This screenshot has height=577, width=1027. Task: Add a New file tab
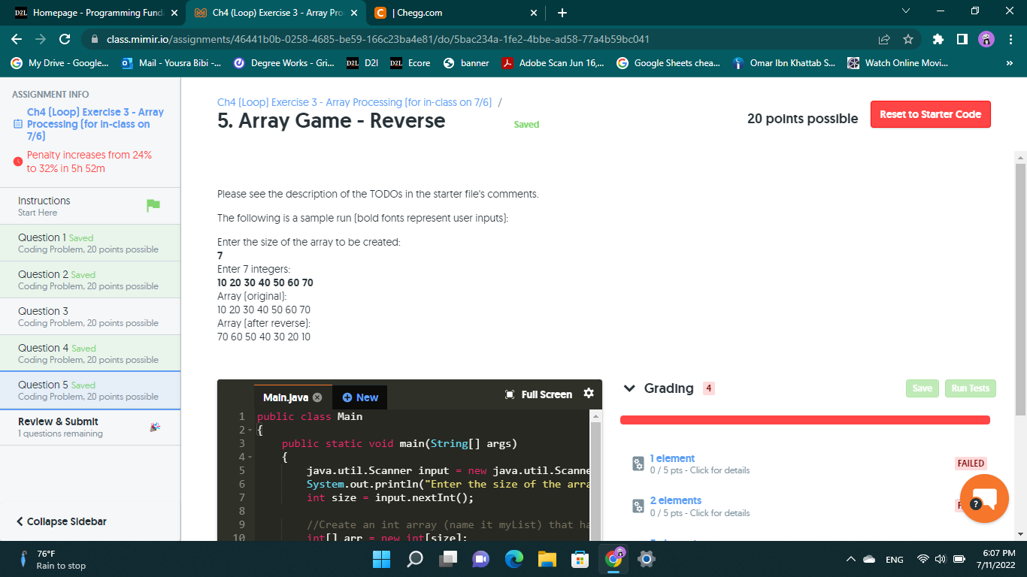(360, 397)
